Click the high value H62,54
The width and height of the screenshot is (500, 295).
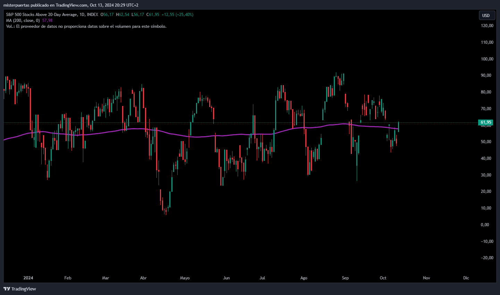tap(122, 15)
